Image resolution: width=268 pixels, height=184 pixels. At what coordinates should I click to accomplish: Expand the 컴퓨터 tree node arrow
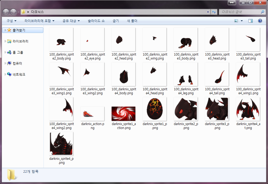coord(5,63)
